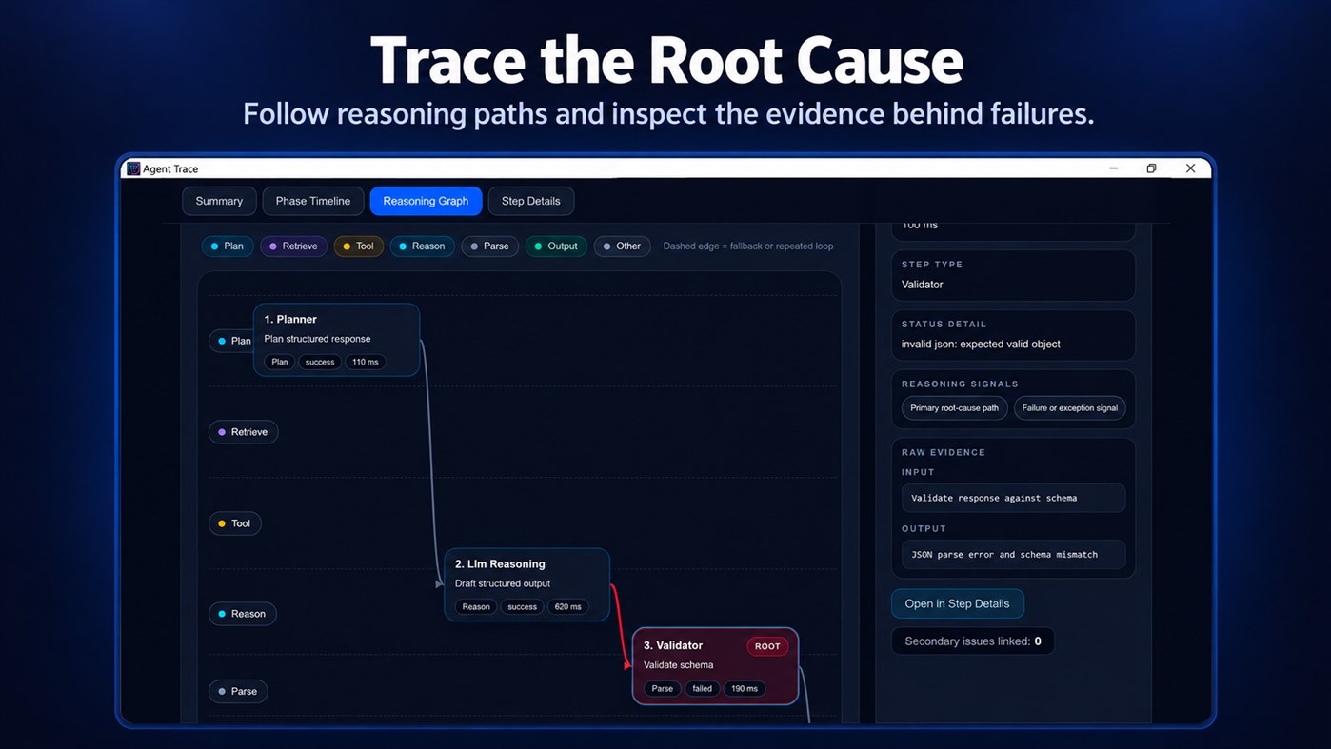The width and height of the screenshot is (1331, 749).
Task: Toggle the Plan filter chip
Action: 228,246
